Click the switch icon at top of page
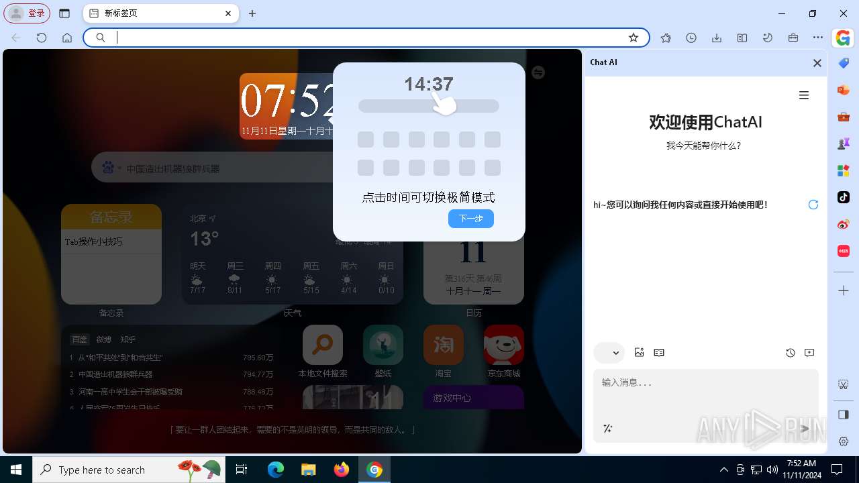This screenshot has width=859, height=483. tap(538, 72)
